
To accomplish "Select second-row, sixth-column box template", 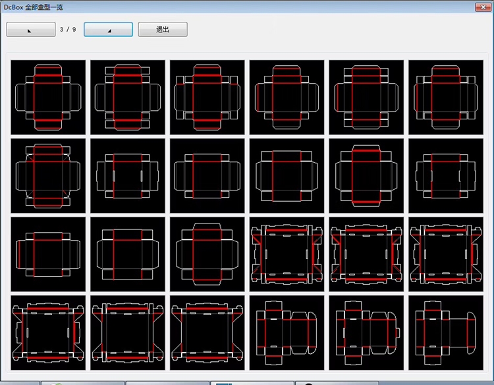I will click(446, 175).
